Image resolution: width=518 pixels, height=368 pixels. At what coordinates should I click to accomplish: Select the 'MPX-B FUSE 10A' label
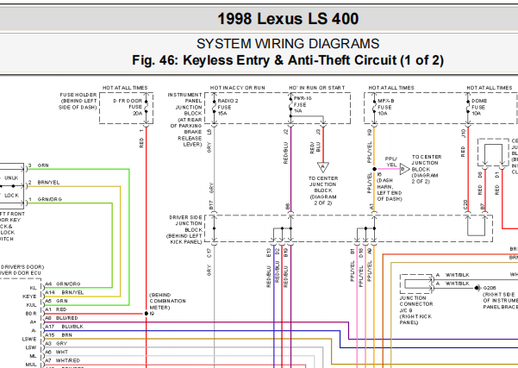386,107
